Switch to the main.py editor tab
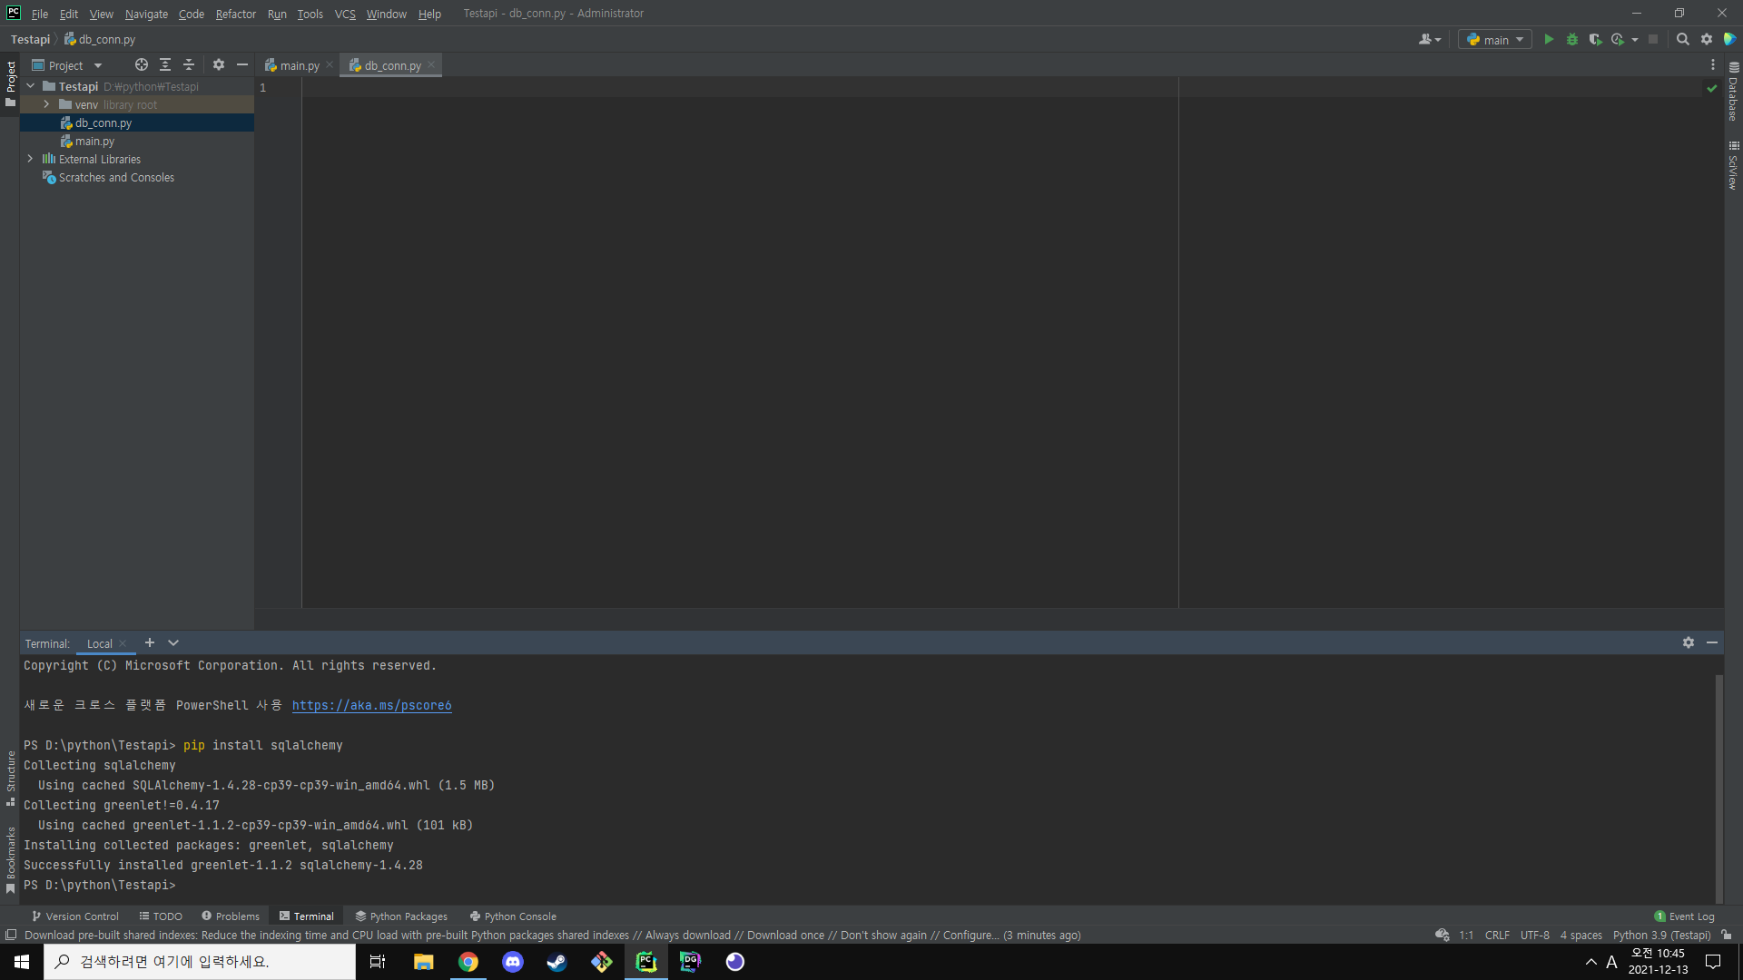This screenshot has width=1743, height=980. pyautogui.click(x=299, y=65)
